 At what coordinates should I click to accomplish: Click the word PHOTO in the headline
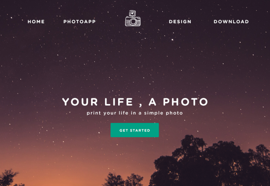coord(186,102)
